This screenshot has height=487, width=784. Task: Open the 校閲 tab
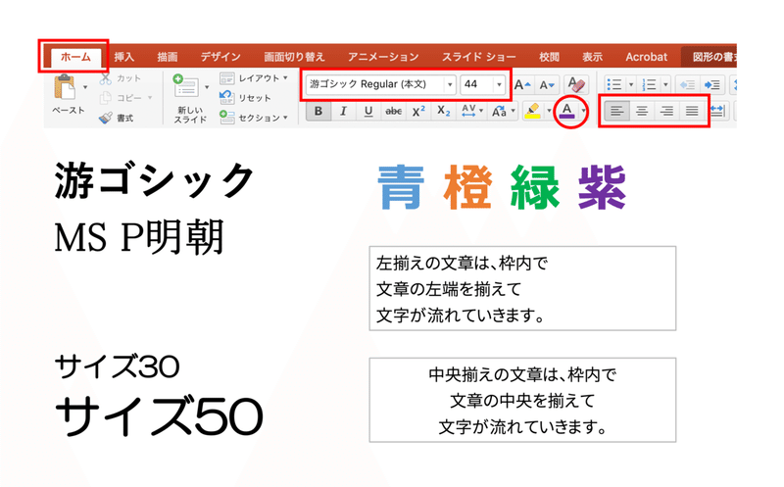(x=549, y=57)
